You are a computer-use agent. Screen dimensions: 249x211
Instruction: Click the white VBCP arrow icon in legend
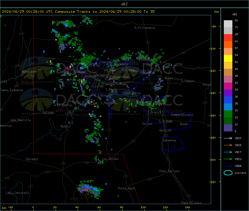point(228,138)
